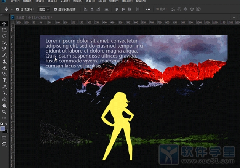
Task: Align left edges in the options bar
Action: [x=86, y=9]
